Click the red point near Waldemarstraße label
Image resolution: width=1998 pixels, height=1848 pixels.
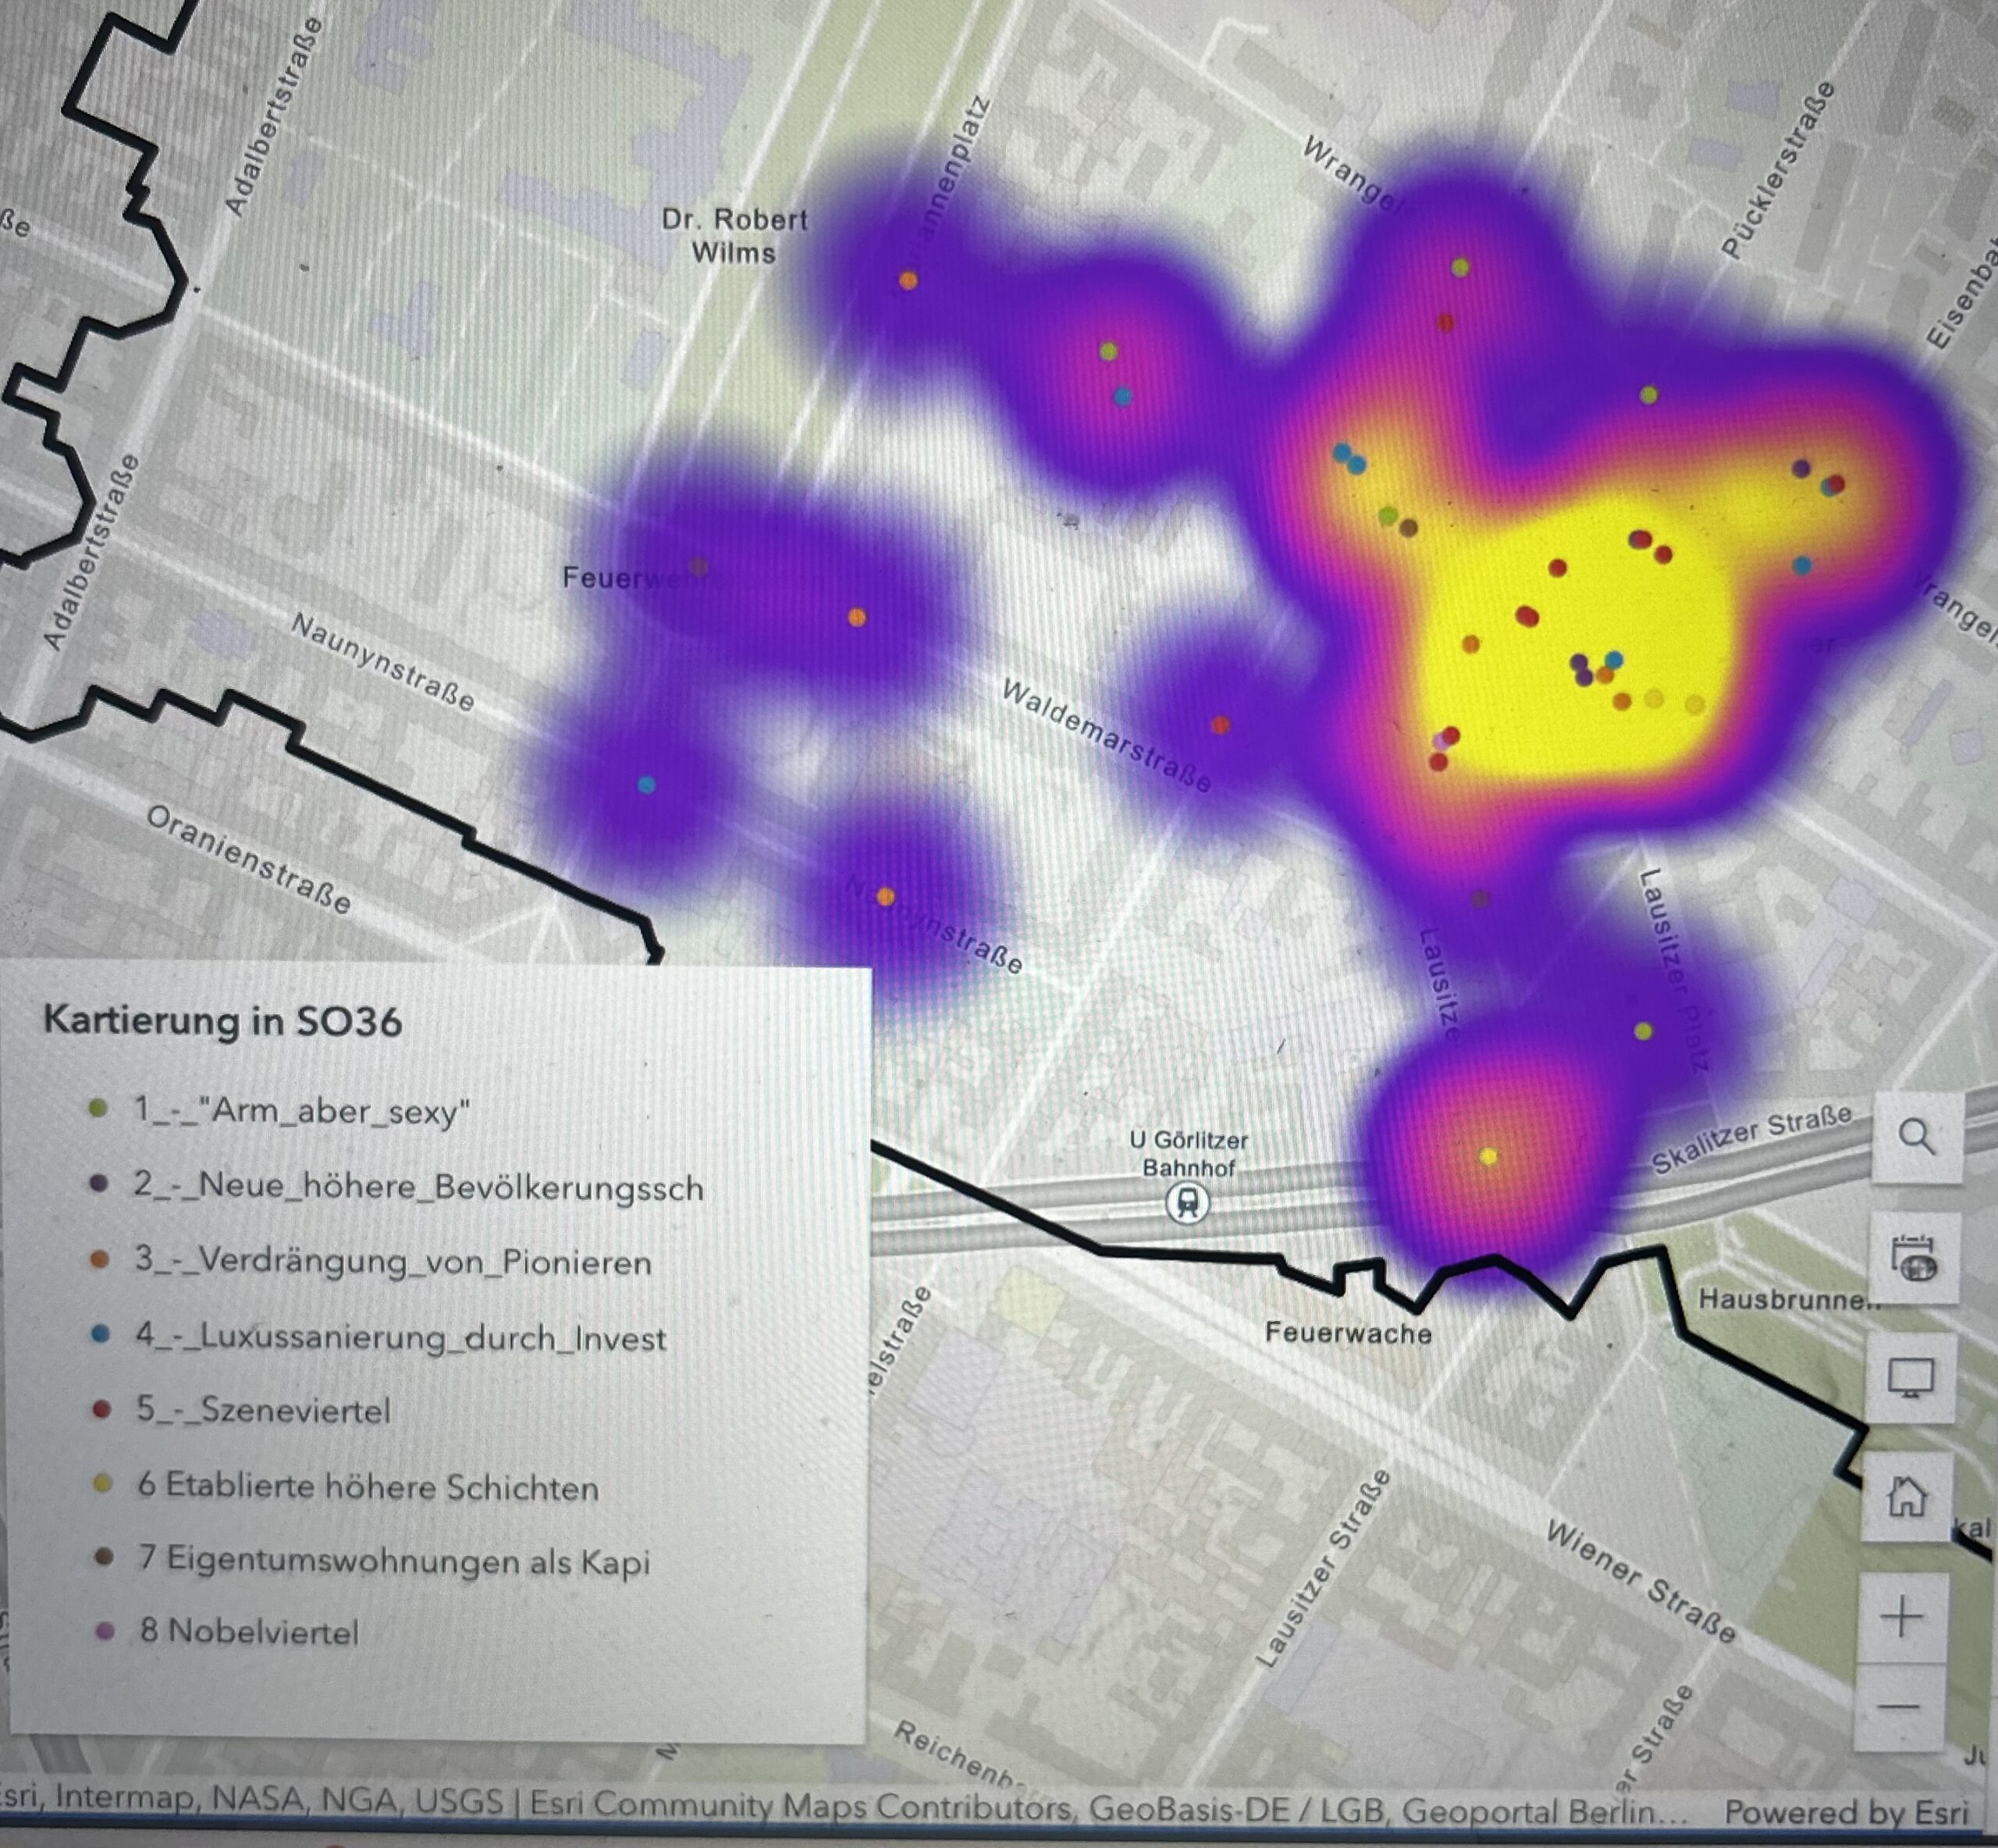point(1221,725)
